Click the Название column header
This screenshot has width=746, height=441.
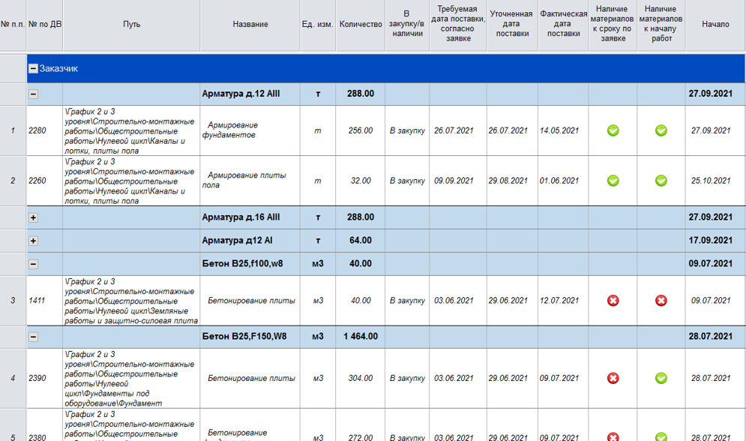point(250,24)
